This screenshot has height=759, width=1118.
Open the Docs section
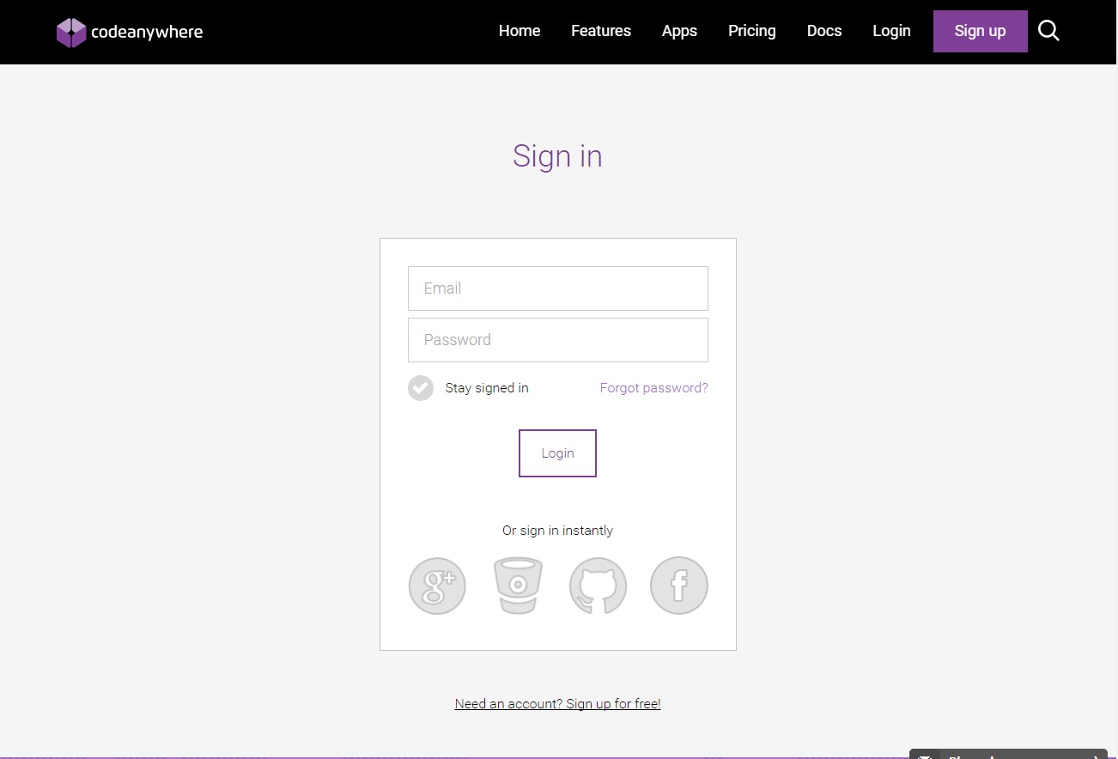[823, 31]
